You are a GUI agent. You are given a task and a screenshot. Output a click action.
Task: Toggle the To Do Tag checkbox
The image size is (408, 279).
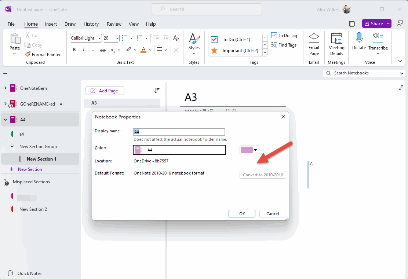[x=274, y=36]
